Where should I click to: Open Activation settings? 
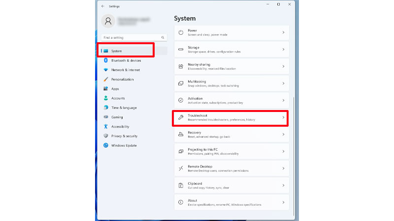pos(231,100)
